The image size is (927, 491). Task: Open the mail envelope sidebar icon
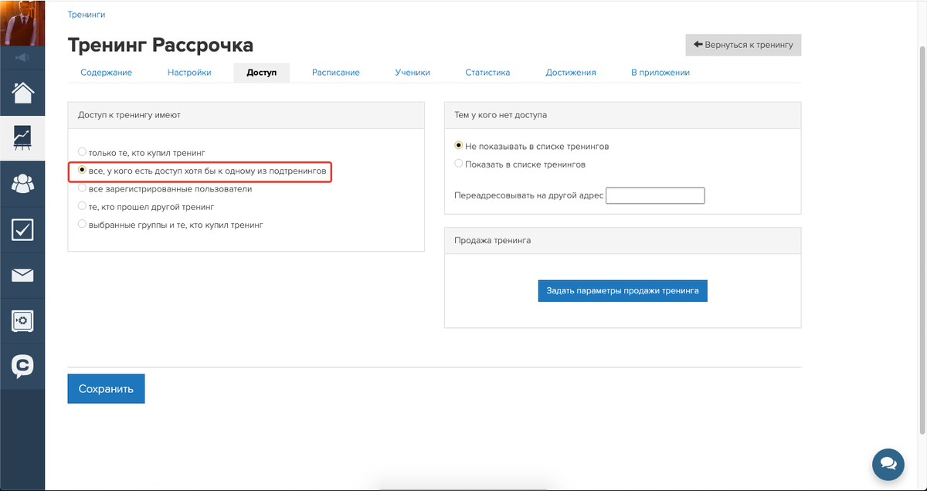pyautogui.click(x=22, y=275)
